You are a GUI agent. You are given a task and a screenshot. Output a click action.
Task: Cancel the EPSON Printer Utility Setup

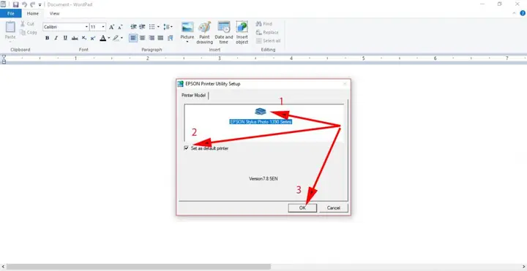tap(334, 208)
